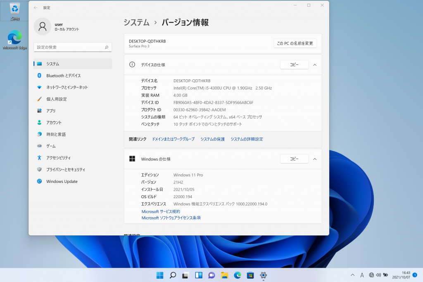Click the Accessibility figure icon
Image resolution: width=423 pixels, height=282 pixels.
[x=39, y=158]
